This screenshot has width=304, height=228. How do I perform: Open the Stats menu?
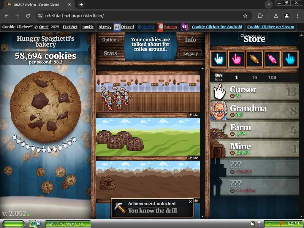point(110,53)
